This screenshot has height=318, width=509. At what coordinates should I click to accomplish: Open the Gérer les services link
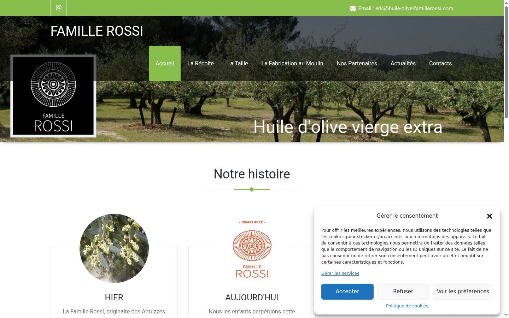click(340, 273)
